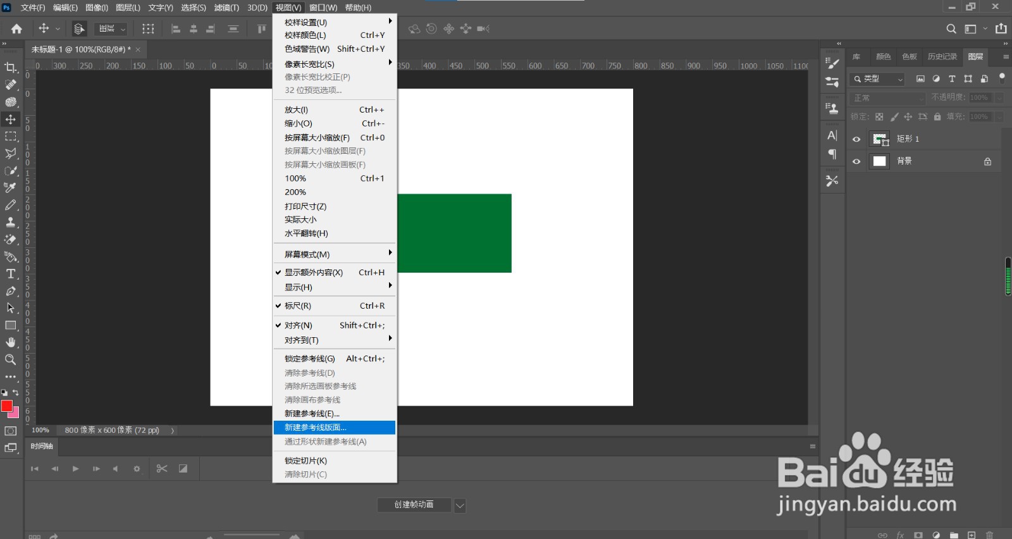
Task: Select the Hand tool
Action: coord(11,342)
